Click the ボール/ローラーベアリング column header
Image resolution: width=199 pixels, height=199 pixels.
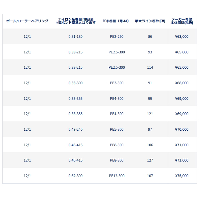[27, 21]
